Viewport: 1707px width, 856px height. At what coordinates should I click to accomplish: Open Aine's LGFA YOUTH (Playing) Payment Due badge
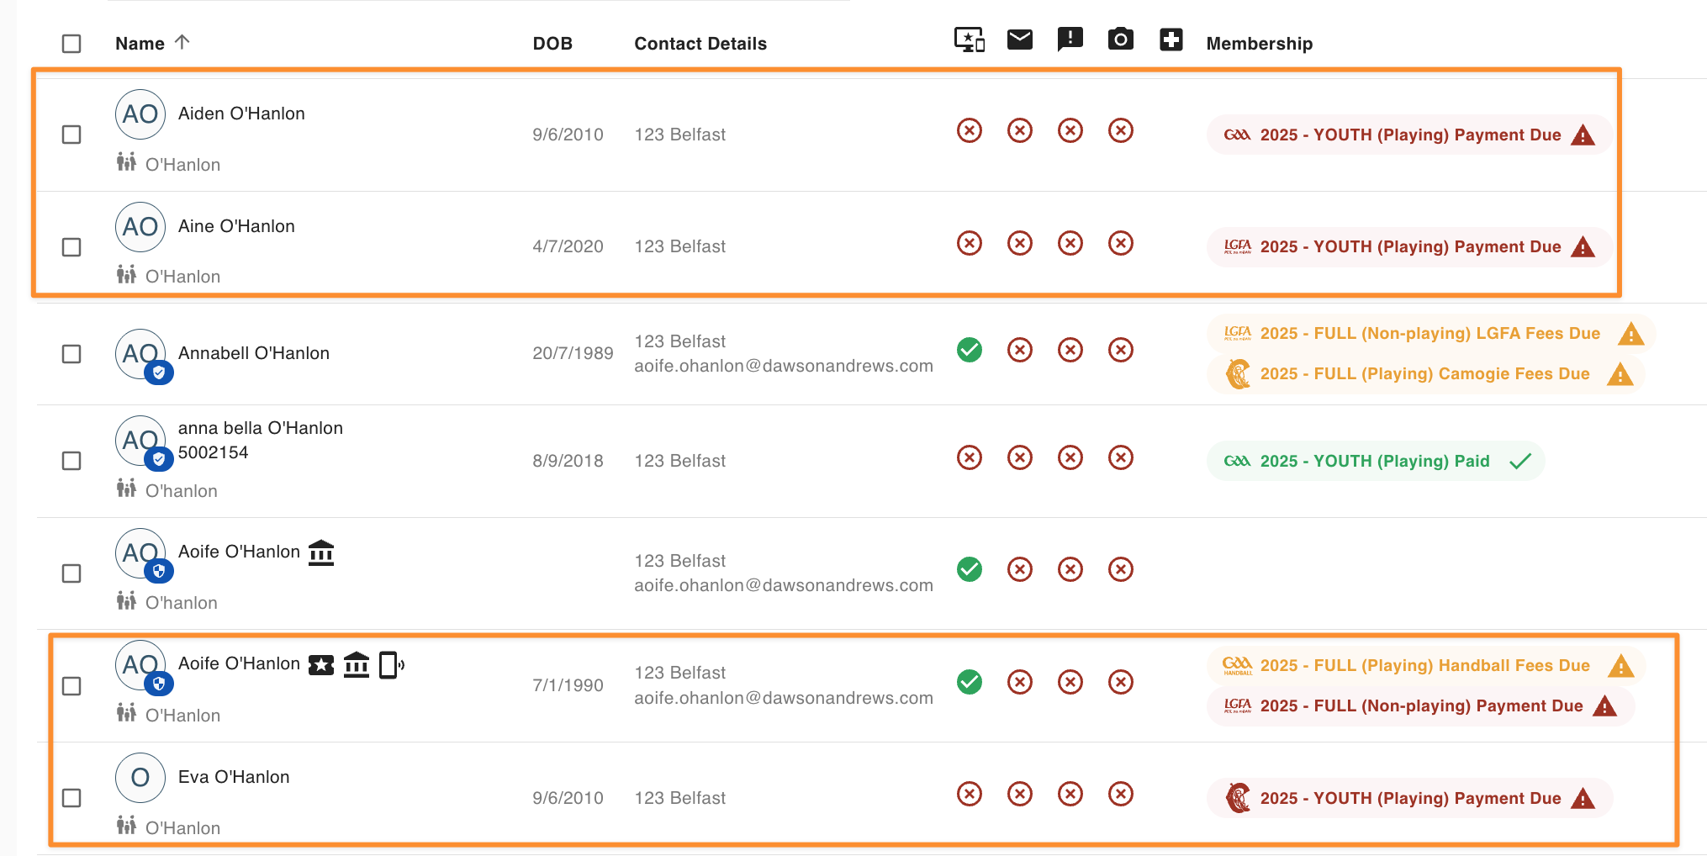click(1409, 247)
